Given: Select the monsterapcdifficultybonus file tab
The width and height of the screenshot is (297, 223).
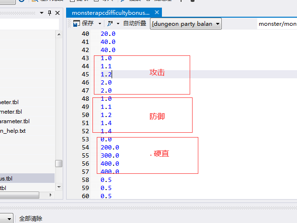Looking at the screenshot, I should tap(110, 12).
